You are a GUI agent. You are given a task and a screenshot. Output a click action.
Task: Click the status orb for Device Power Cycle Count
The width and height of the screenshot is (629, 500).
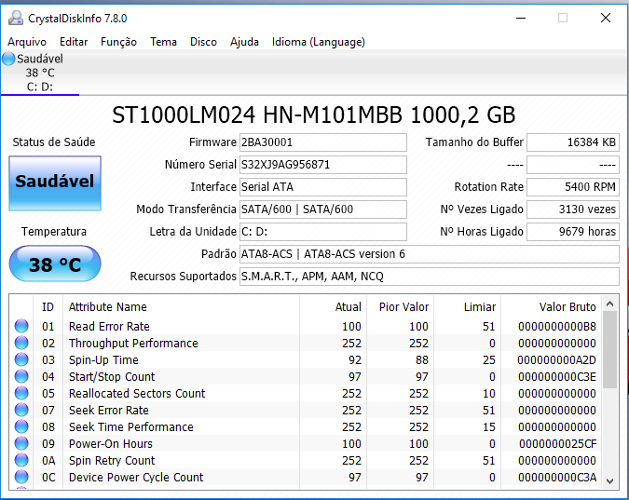[21, 478]
